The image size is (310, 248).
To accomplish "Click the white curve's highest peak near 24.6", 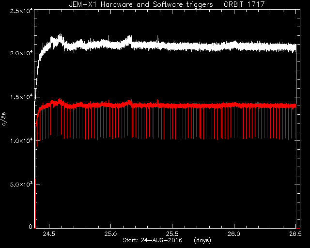I will click(x=60, y=35).
